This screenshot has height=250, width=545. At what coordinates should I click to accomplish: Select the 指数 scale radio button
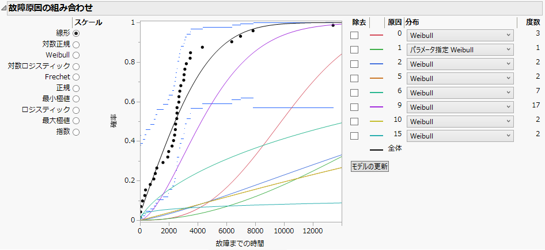tap(76, 132)
